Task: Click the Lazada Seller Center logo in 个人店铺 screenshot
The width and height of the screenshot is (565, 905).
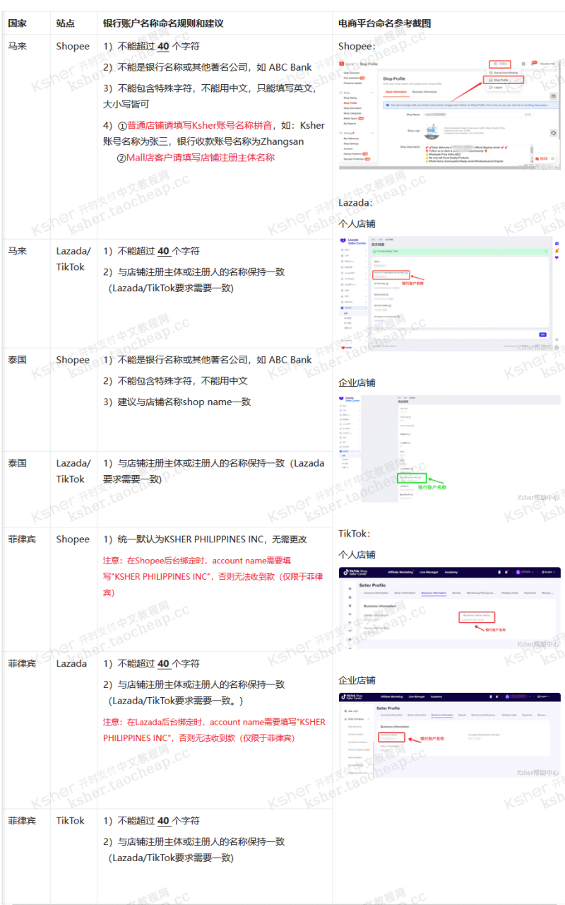Action: coord(353,241)
